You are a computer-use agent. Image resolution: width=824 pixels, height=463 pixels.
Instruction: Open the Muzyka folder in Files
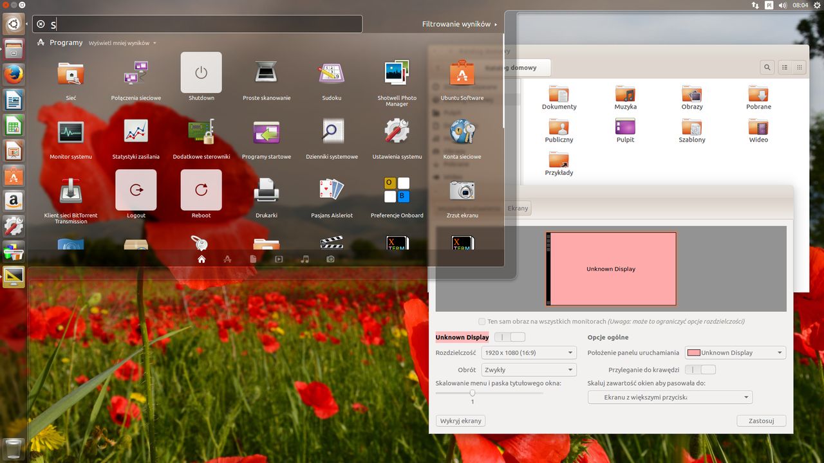pos(625,98)
